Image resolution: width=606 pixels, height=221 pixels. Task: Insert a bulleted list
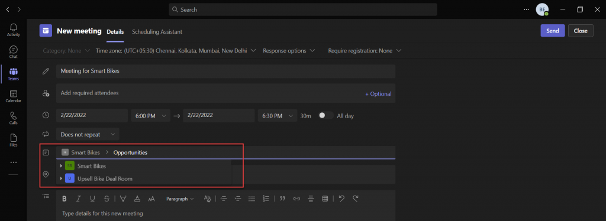click(x=252, y=199)
